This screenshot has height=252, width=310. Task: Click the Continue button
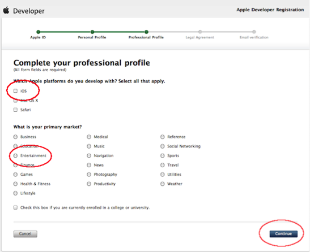[283, 234]
